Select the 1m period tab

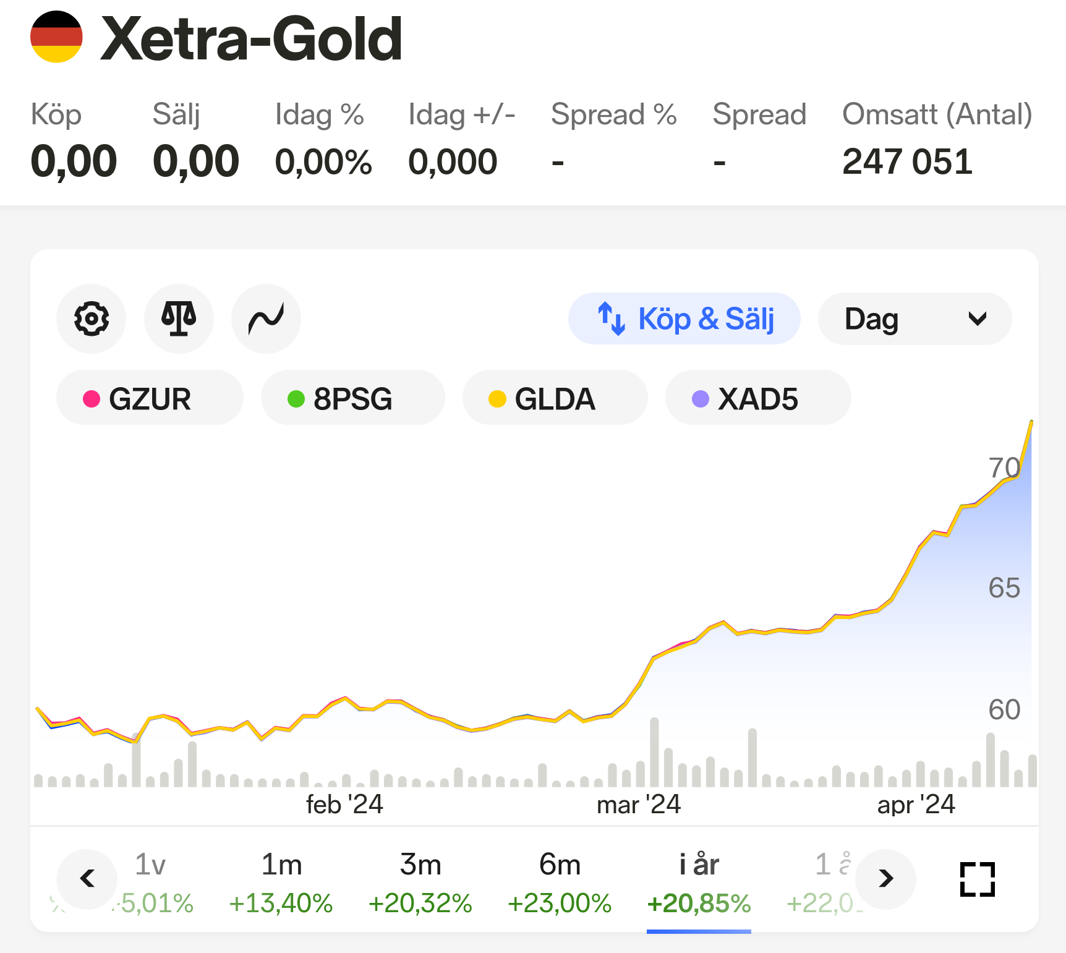[x=281, y=884]
